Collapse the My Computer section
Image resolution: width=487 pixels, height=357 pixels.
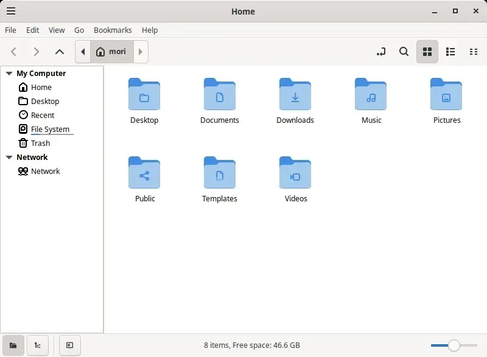click(x=9, y=74)
